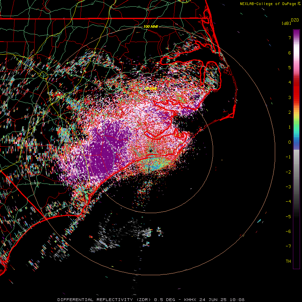302x302 pixels.
Task: Click the [dB] unit label
Action: click(x=287, y=23)
